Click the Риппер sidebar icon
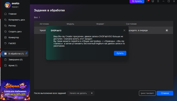Viewport: 177px width, 101px height. (x=6, y=26)
